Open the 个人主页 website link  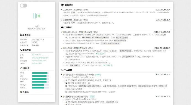[x=39, y=61]
